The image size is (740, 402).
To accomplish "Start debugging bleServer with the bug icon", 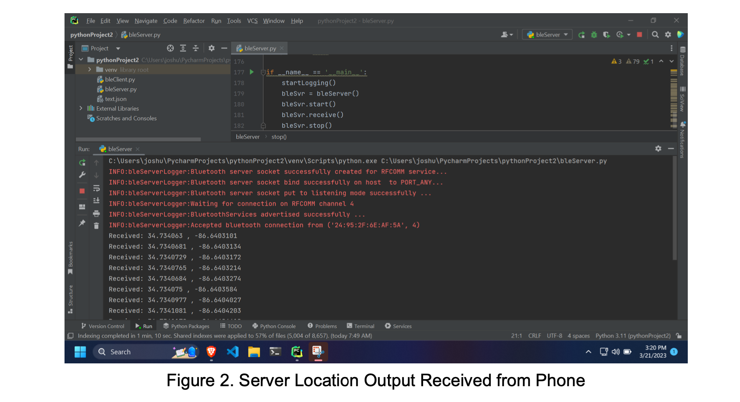I will (594, 34).
